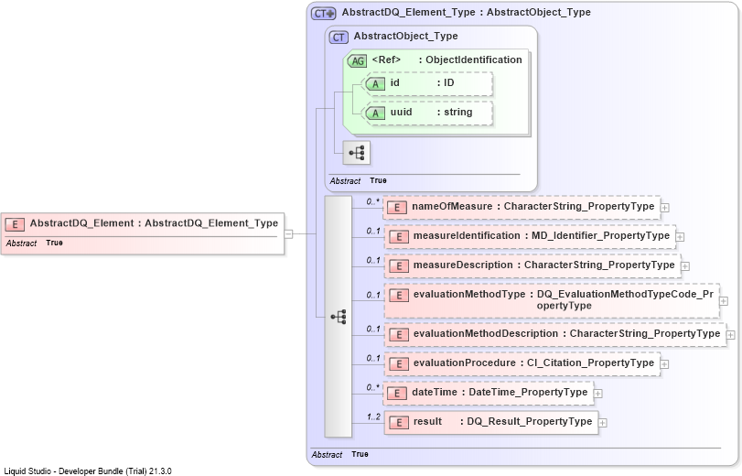Click the E icon of nameOfMeasure

[396, 208]
